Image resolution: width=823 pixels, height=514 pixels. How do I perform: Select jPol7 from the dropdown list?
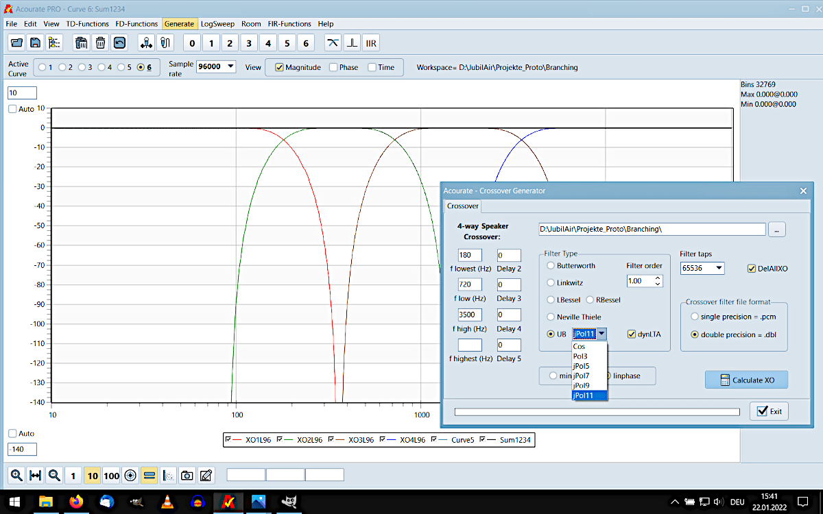pyautogui.click(x=590, y=376)
